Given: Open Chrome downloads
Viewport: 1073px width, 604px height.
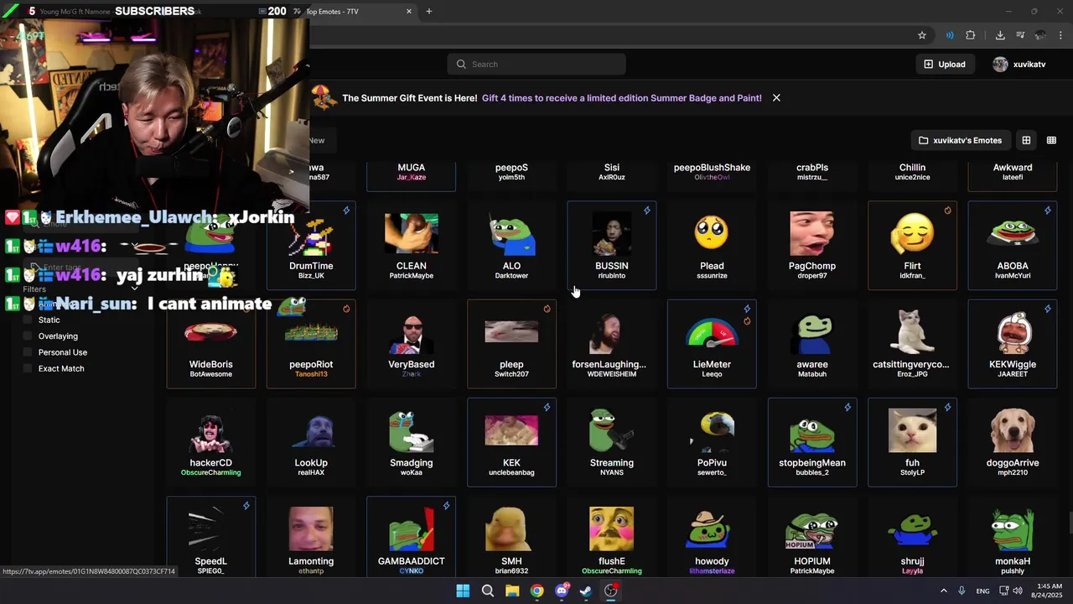Looking at the screenshot, I should click(1000, 35).
